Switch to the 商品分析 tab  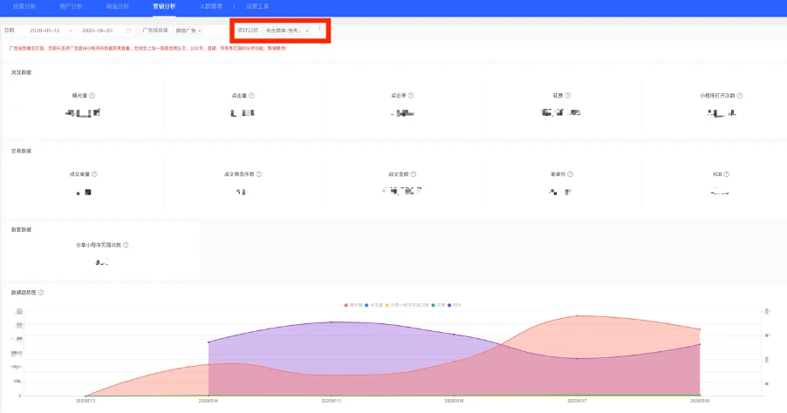118,6
